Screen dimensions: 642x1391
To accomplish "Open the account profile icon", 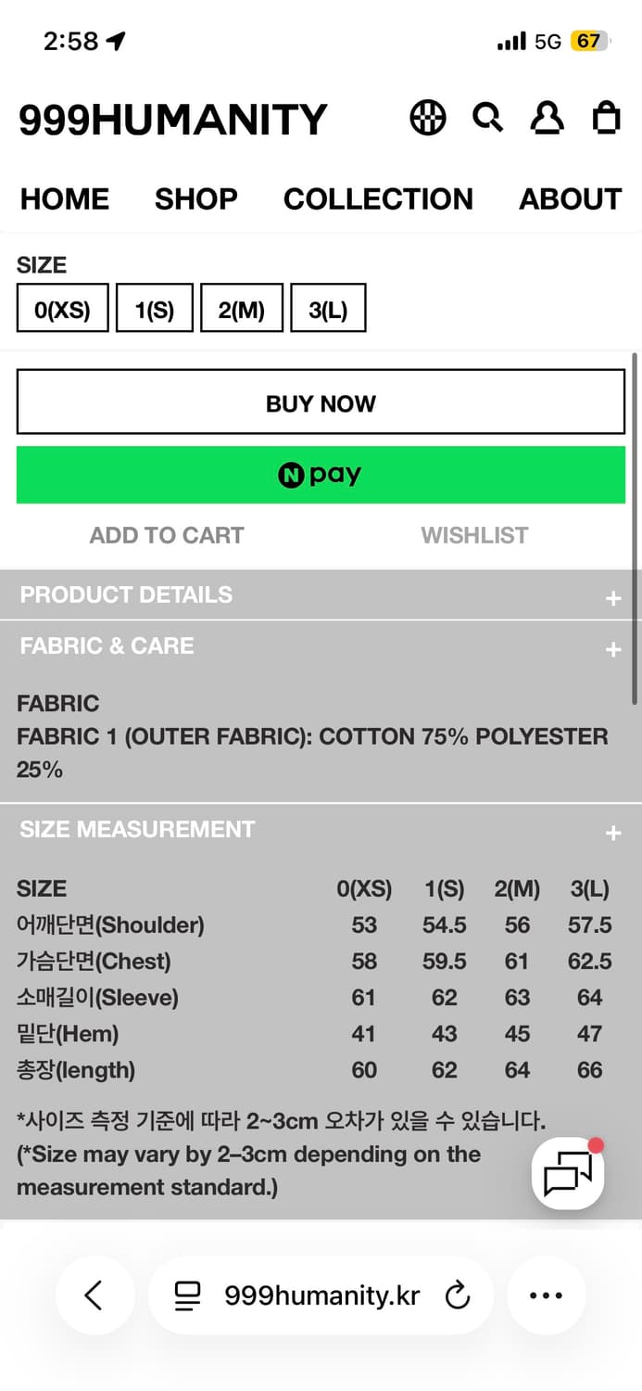I will click(547, 119).
